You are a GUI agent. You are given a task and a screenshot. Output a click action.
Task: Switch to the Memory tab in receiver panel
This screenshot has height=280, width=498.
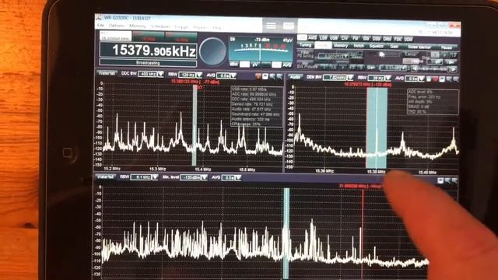coord(341,46)
